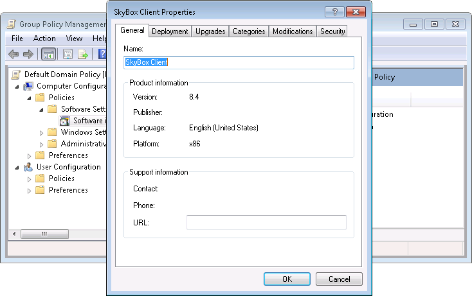The height and width of the screenshot is (296, 472).
Task: Click the tree horizontal scrollbar thumb
Action: click(44, 234)
